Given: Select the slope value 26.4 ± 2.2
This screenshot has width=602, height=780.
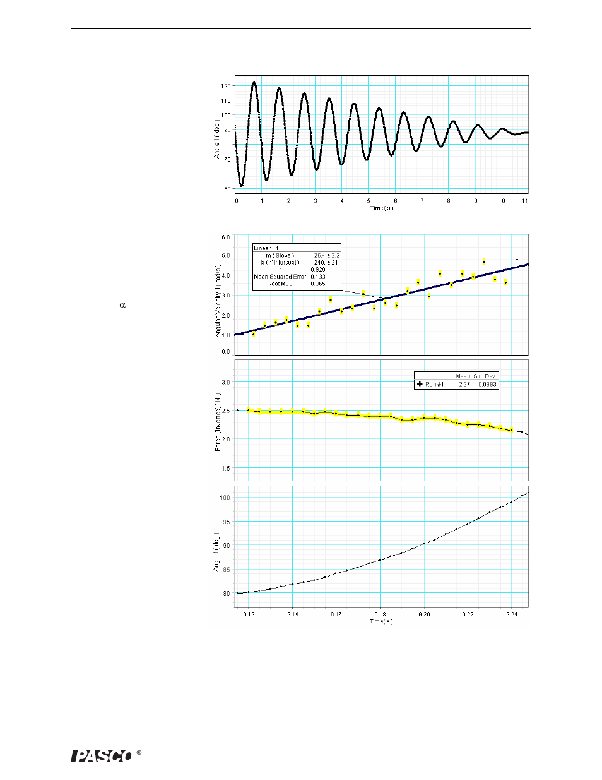Looking at the screenshot, I should [x=327, y=255].
